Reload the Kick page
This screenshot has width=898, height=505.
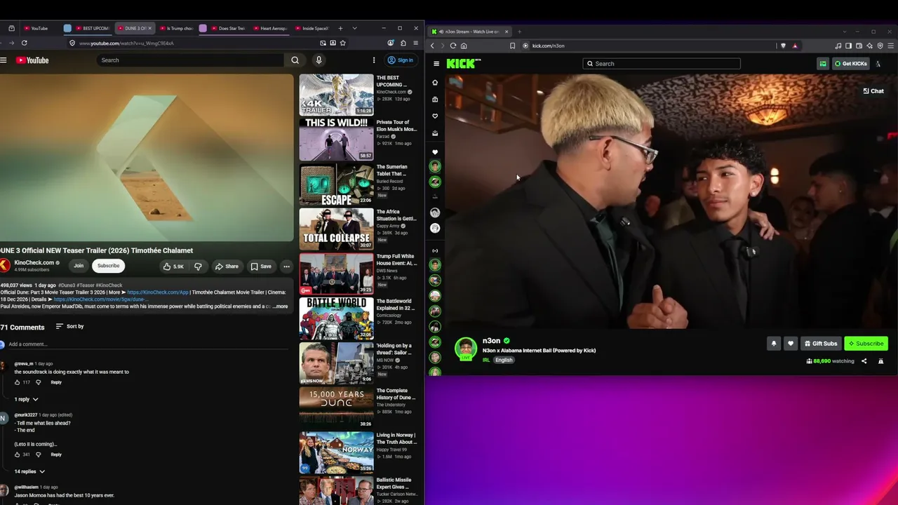coord(453,46)
